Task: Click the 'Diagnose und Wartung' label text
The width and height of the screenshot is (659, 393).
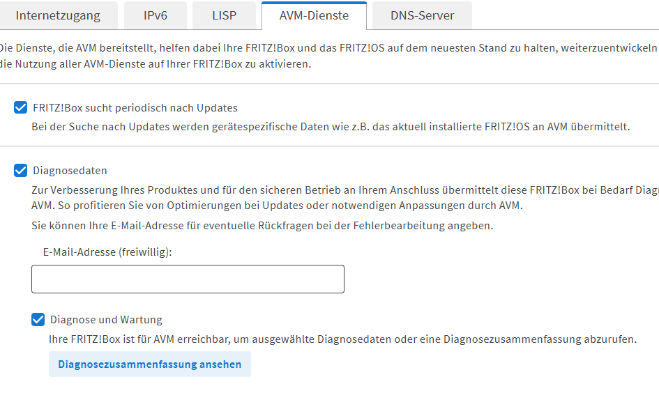Action: coord(106,320)
